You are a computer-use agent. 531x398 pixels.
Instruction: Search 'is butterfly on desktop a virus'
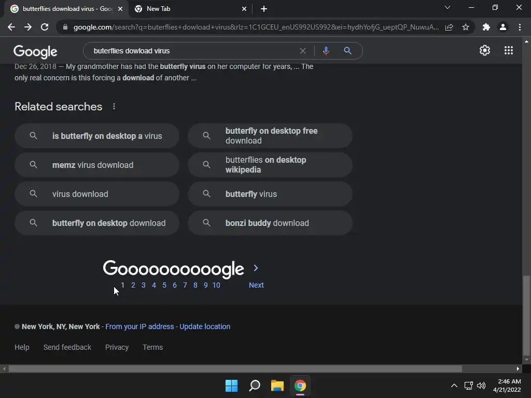(x=97, y=136)
